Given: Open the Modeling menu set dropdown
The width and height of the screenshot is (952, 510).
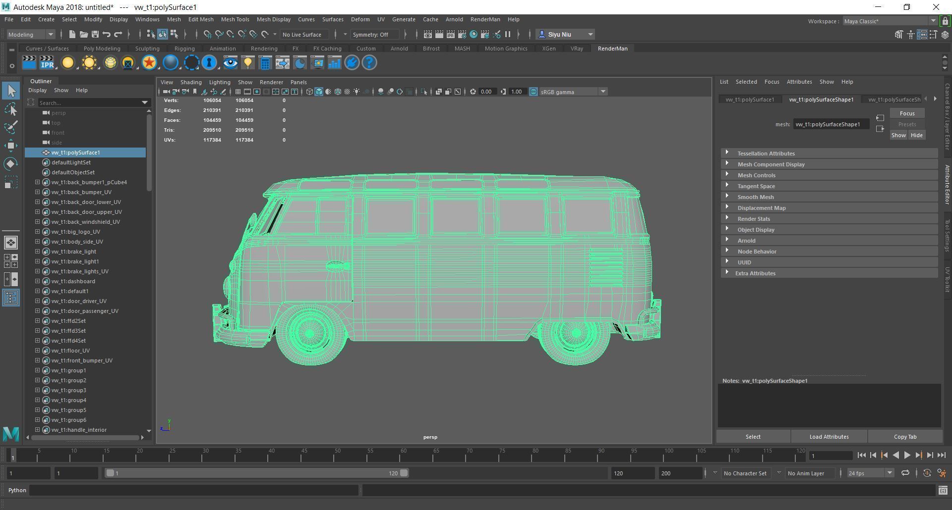Looking at the screenshot, I should tap(31, 34).
